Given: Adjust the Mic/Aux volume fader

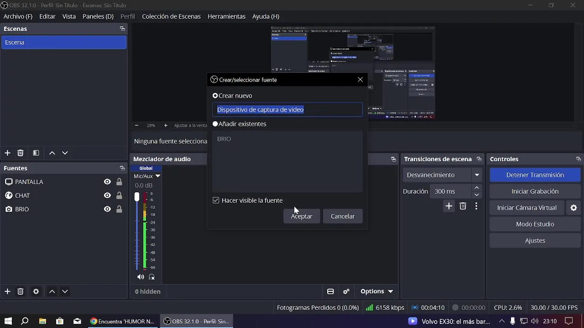Looking at the screenshot, I should 137,197.
